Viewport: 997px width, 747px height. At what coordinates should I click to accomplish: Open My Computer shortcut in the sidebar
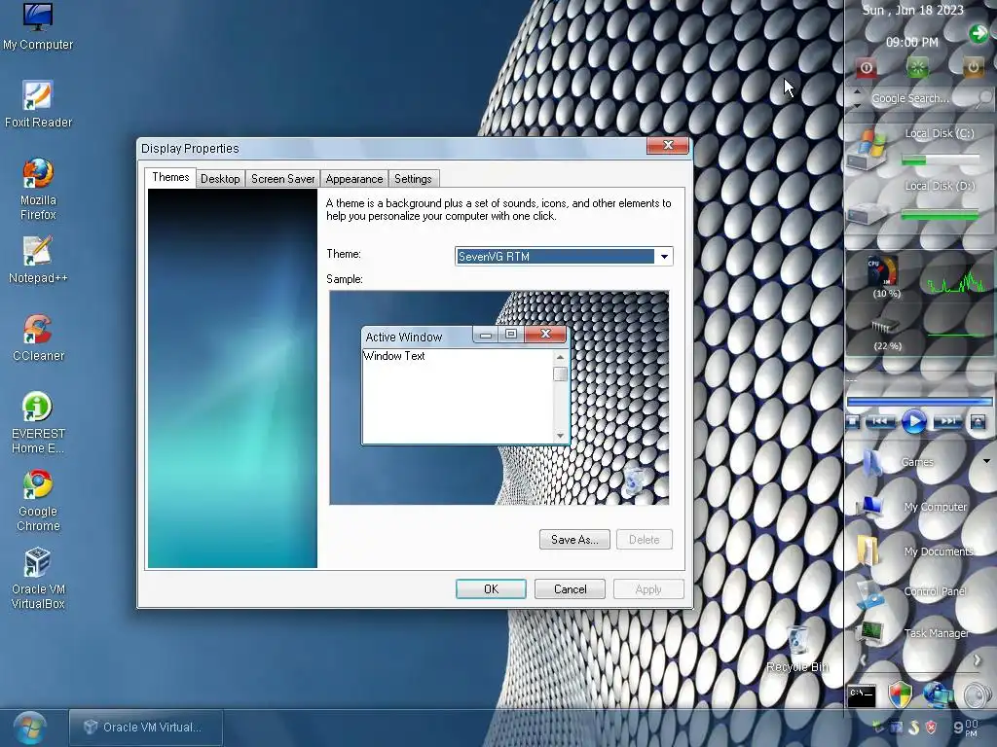(912, 507)
